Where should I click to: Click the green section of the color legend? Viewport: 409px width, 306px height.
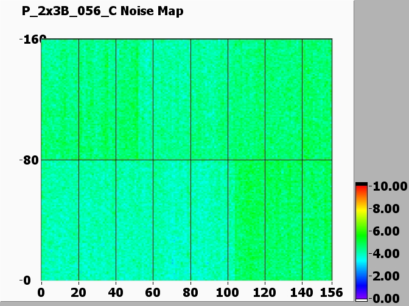[x=362, y=234]
